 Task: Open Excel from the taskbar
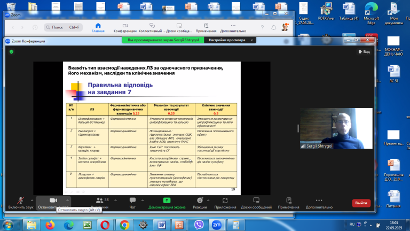[x=88, y=225]
